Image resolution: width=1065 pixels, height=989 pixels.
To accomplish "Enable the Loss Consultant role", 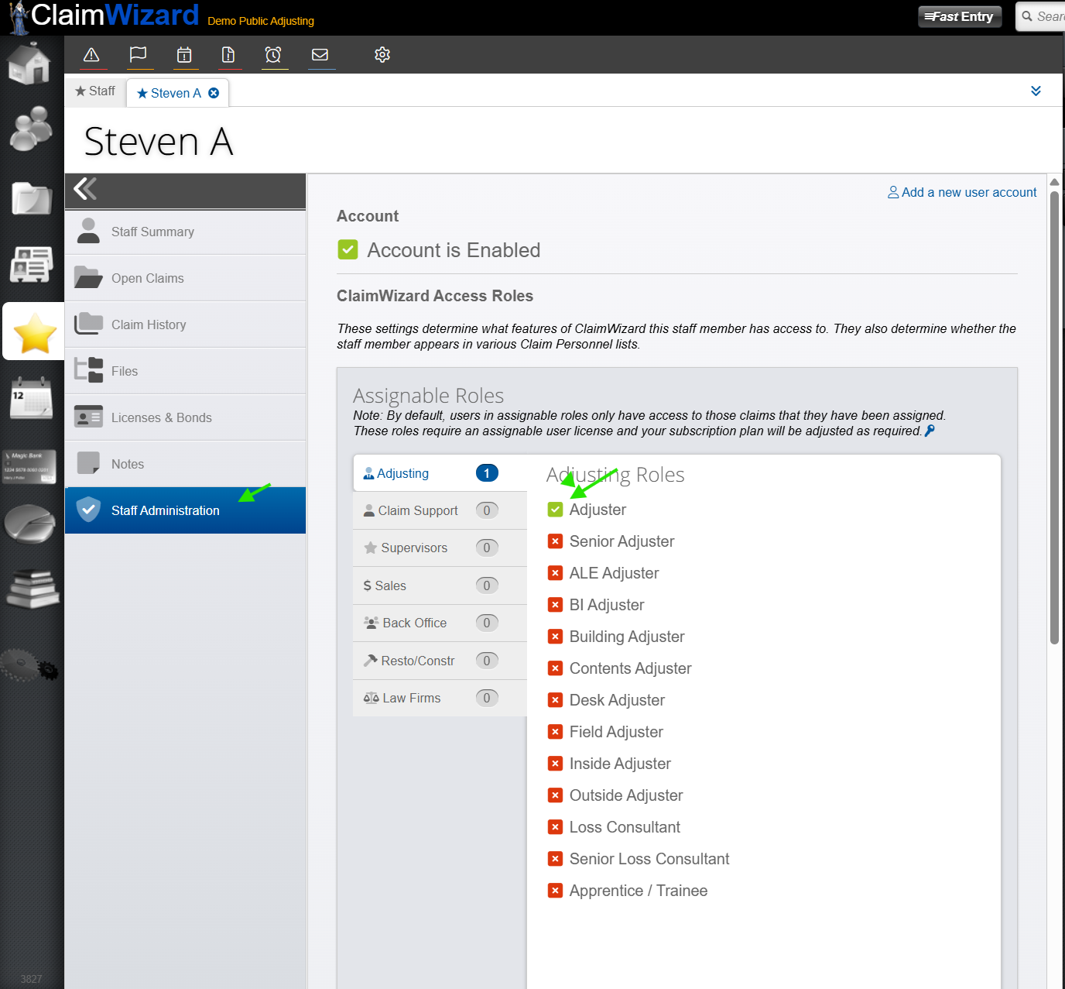I will (x=555, y=826).
